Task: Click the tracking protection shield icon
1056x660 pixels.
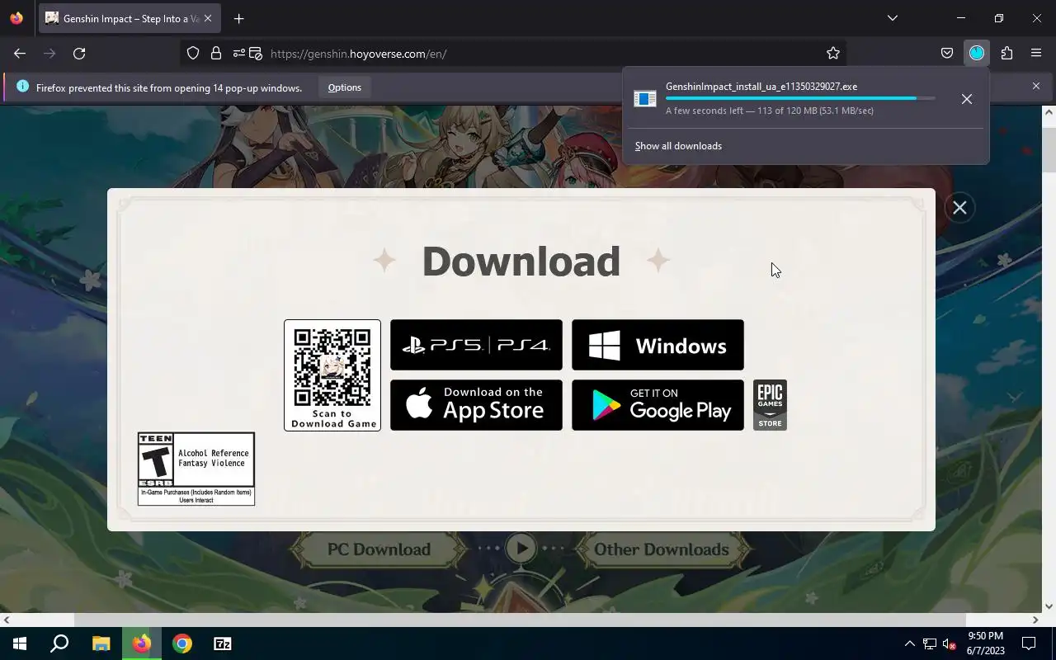Action: 193,54
